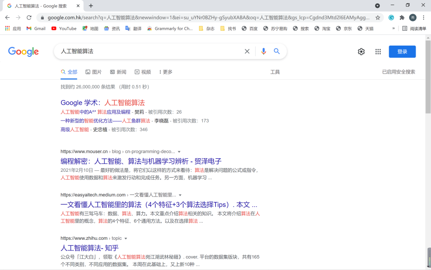Expand the zhihu.com result options arrow

click(126, 238)
